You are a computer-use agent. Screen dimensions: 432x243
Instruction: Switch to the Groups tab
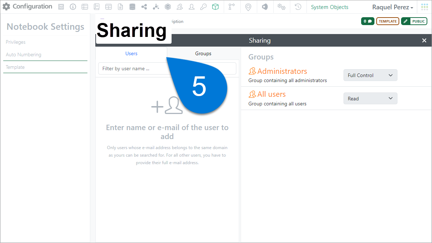tap(203, 53)
